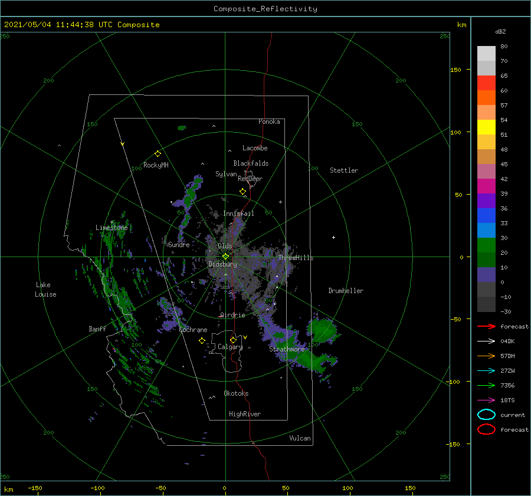
Task: Click the white plus marker south of Stettler
Action: (333, 237)
